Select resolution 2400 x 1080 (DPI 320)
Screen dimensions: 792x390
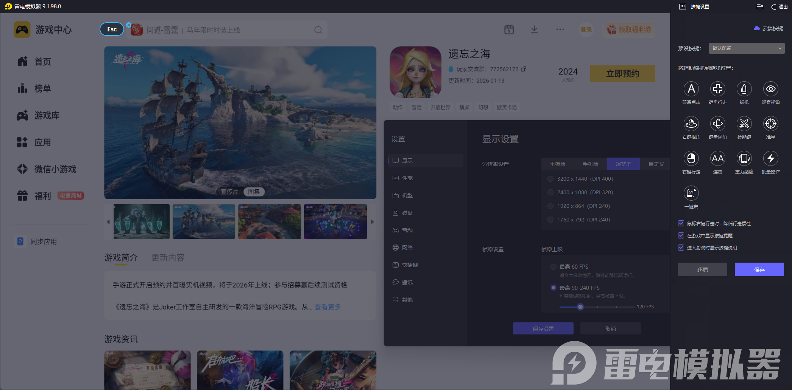pyautogui.click(x=550, y=192)
